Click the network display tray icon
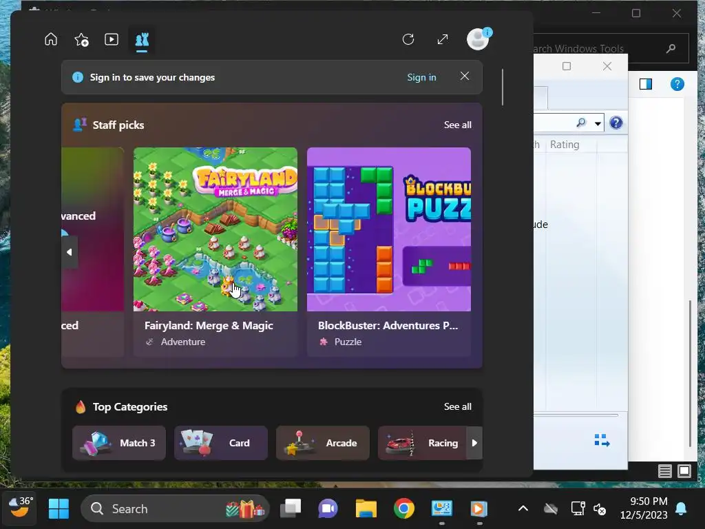The width and height of the screenshot is (705, 529). [578, 509]
